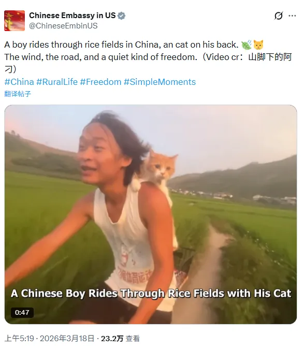Click the post timestamp 上午5:19
304x351 pixels.
point(19,339)
